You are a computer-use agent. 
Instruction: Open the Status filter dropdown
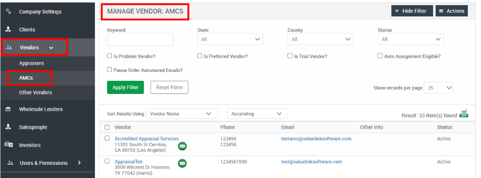tap(411, 39)
